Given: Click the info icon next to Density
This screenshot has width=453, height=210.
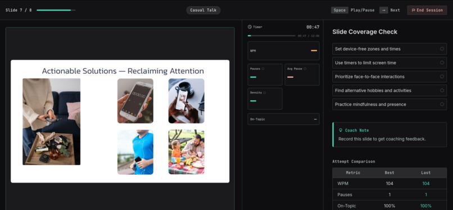Looking at the screenshot, I should tap(264, 92).
